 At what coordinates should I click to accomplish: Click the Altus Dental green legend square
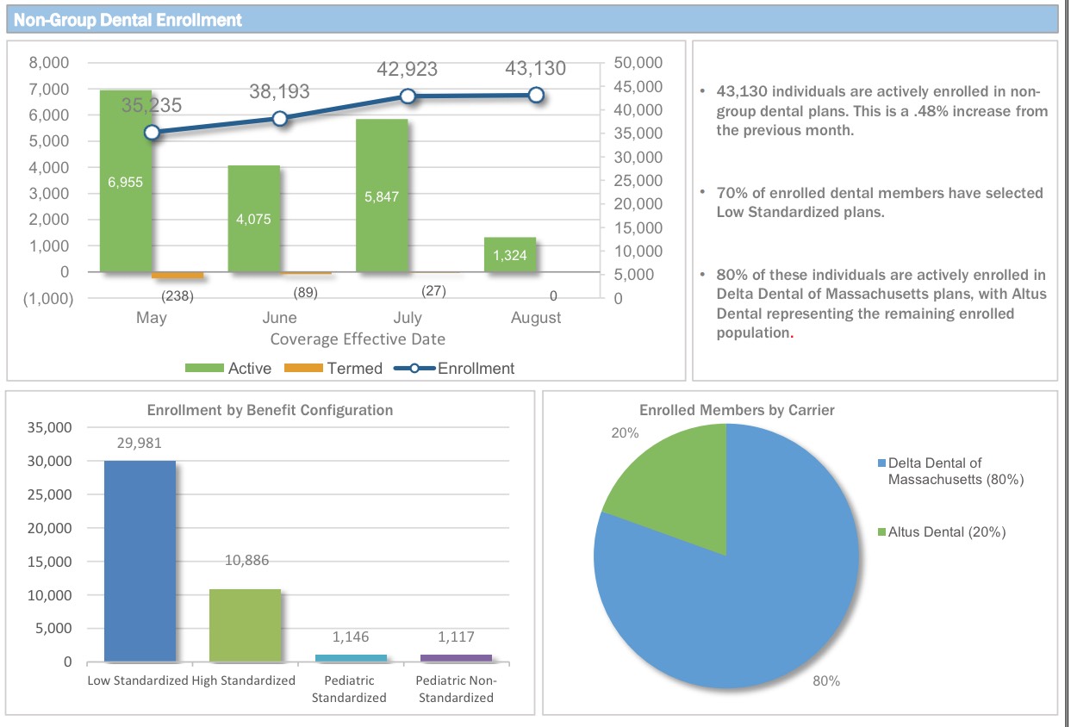coord(881,532)
